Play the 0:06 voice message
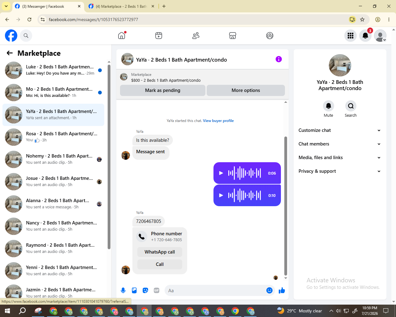 click(x=221, y=173)
